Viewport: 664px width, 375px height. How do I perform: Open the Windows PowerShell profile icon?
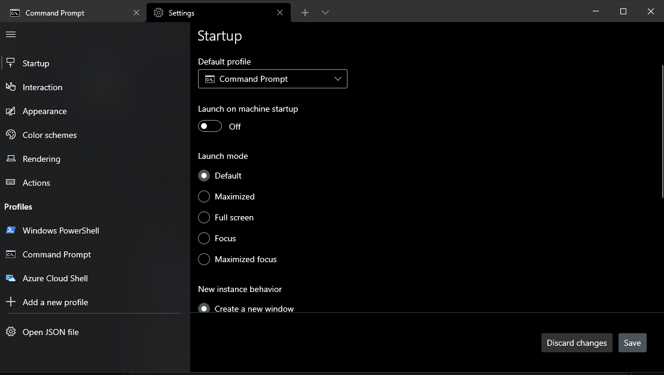click(x=11, y=230)
